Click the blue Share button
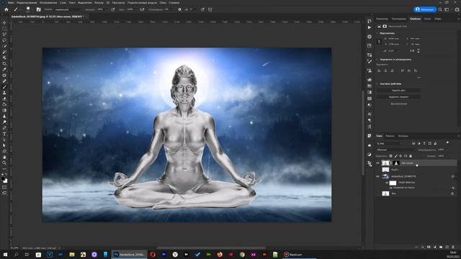Viewport: 461px width, 259px height. (x=425, y=9)
